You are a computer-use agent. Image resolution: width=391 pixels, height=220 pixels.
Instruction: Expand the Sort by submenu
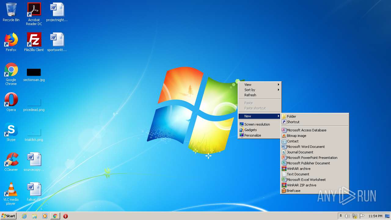click(259, 90)
